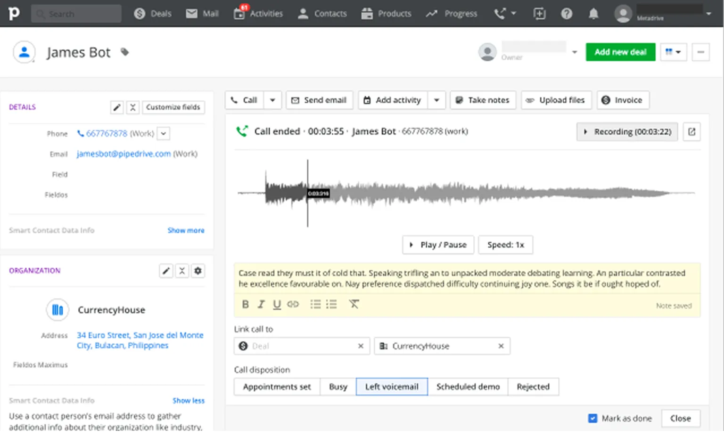Change playback speed with Speed: 1x
724x445 pixels.
click(506, 245)
